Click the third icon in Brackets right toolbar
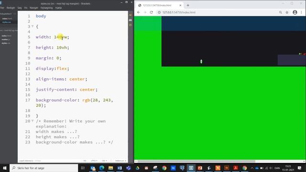The height and width of the screenshot is (172, 306). [x=131, y=25]
